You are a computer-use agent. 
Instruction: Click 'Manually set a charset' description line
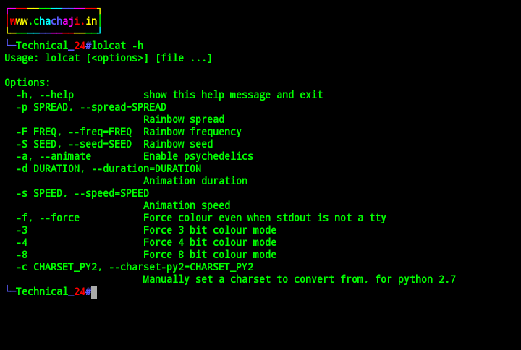coord(299,279)
